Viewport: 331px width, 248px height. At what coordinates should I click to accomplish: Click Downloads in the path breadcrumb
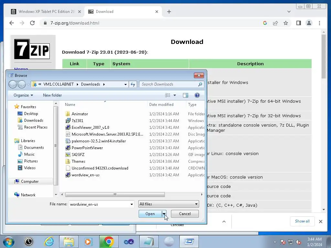[x=91, y=84]
